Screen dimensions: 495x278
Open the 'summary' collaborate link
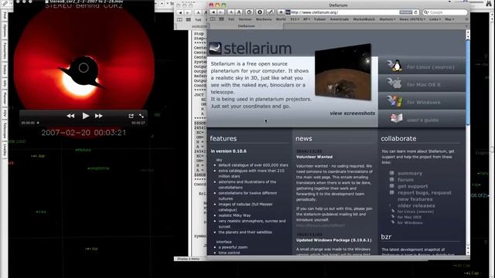(410, 173)
